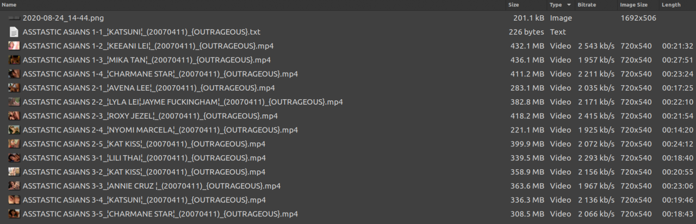Viewport: 696px width, 224px height.
Task: Click the text document icon of the .txt file
Action: 14,32
